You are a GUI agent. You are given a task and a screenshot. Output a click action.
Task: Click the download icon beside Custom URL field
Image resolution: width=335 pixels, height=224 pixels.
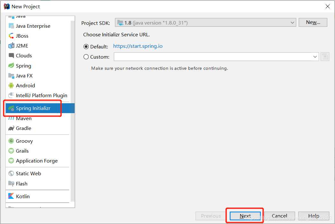click(x=325, y=57)
